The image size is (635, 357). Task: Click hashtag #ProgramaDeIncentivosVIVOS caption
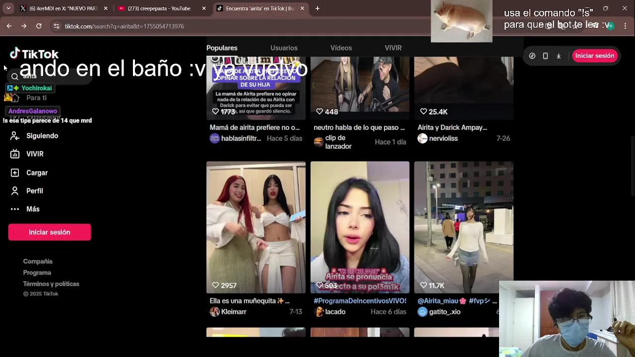pyautogui.click(x=360, y=301)
